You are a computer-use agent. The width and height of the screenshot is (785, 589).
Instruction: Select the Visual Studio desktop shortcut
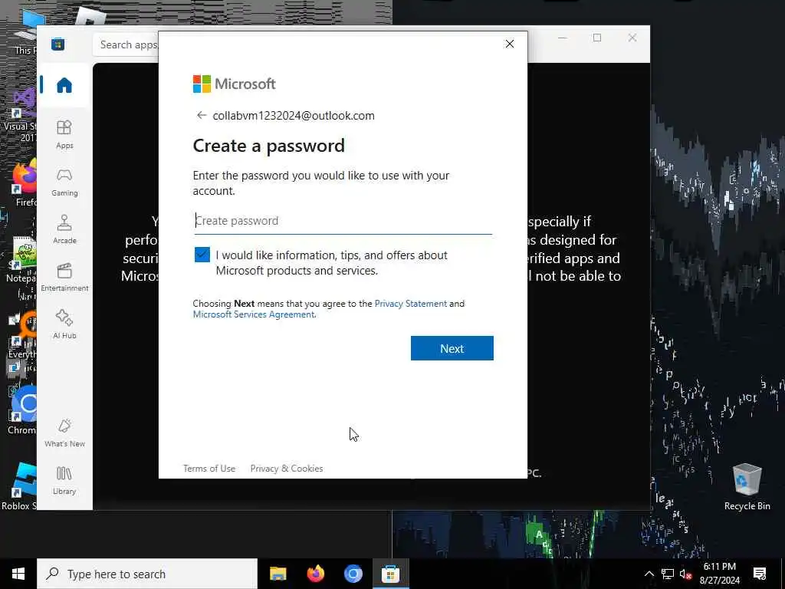pyautogui.click(x=21, y=115)
